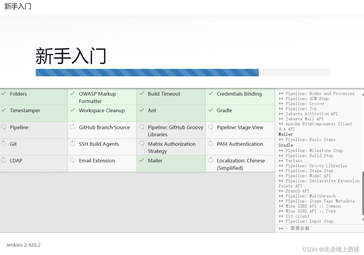The height and width of the screenshot is (255, 364).
Task: Click the Jenkins 2.426.2 version link
Action: [23, 245]
